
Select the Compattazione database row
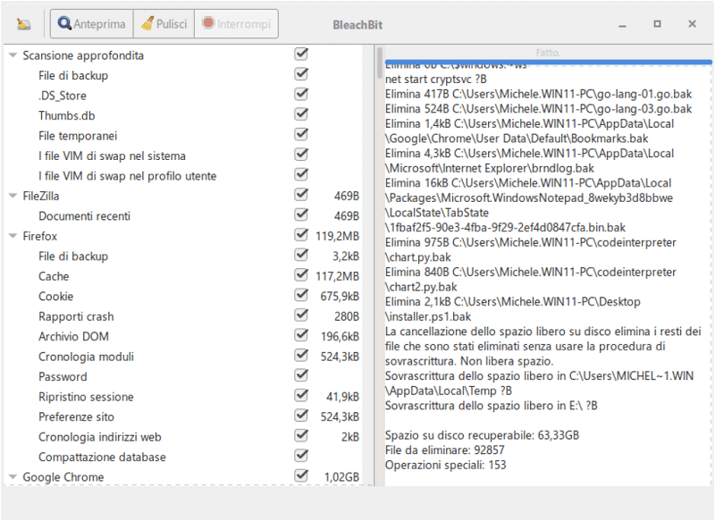point(183,457)
